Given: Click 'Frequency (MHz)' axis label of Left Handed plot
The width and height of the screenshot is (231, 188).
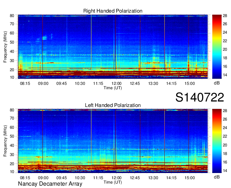Looking at the screenshot, I should point(5,141).
